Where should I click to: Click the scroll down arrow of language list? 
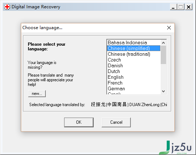point(163,91)
